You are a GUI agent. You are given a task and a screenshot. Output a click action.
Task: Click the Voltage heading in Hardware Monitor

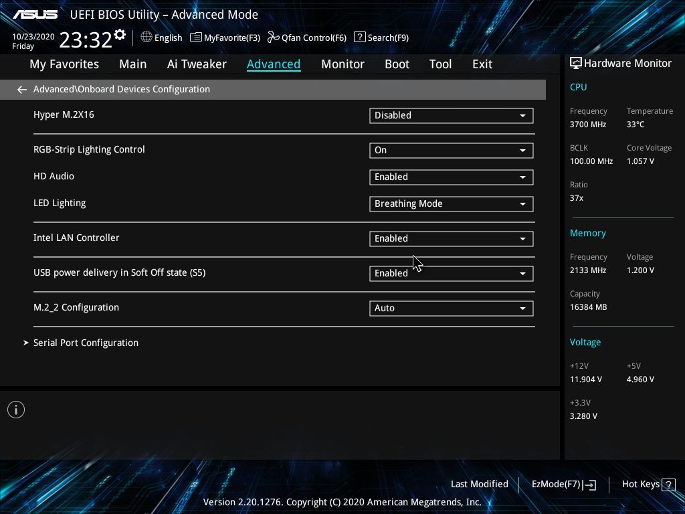coord(585,342)
